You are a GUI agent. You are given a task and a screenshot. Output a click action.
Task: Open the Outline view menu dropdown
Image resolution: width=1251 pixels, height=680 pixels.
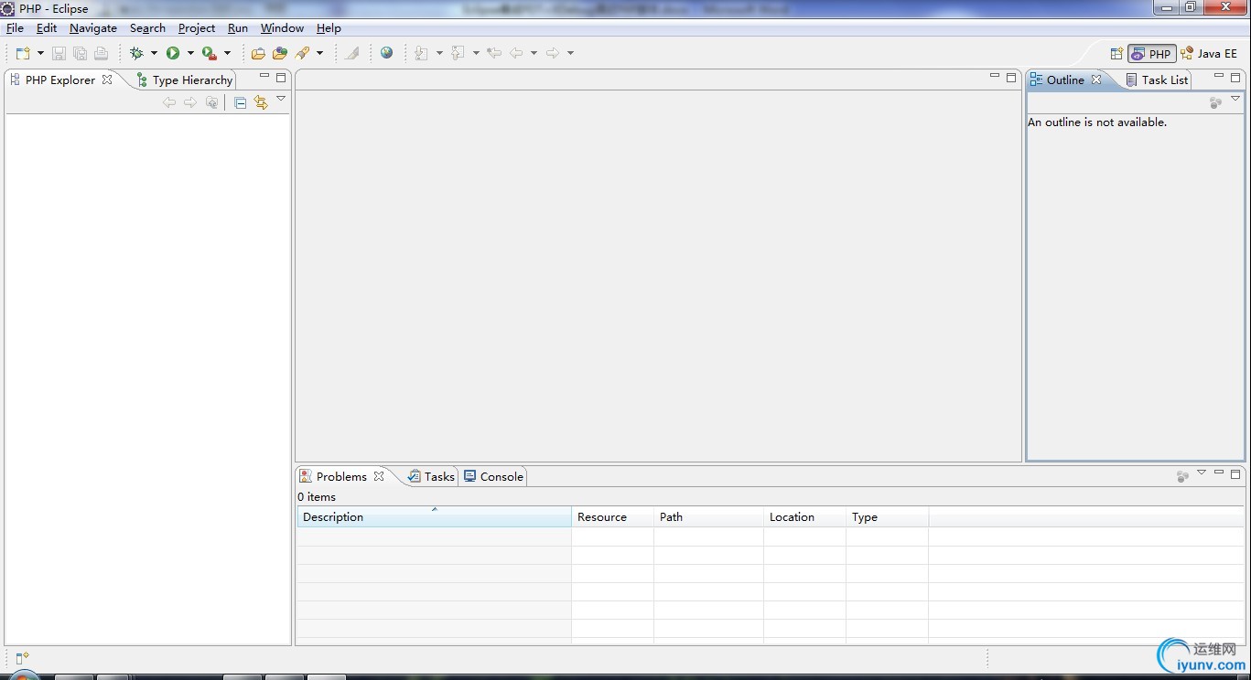click(1235, 99)
